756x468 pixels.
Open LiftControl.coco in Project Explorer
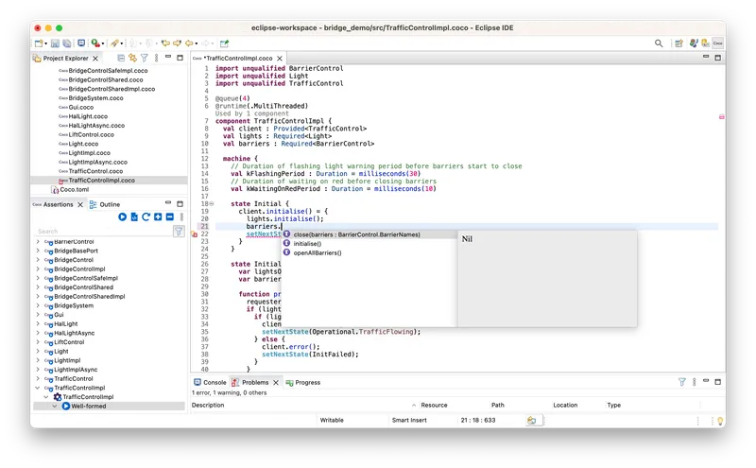[x=90, y=134]
